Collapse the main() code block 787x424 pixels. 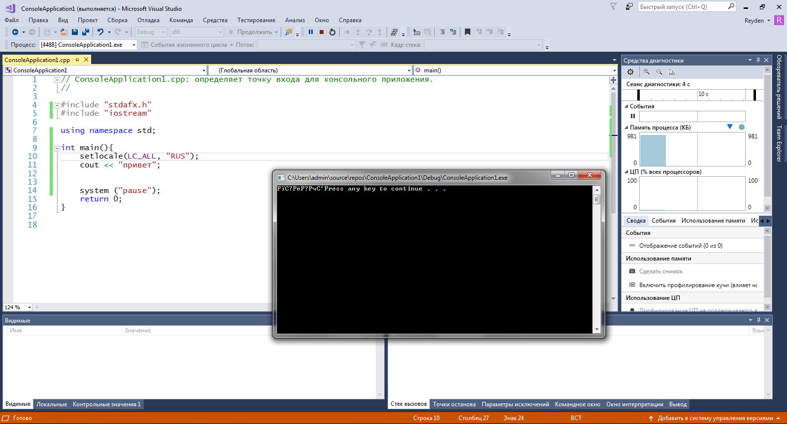[57, 148]
